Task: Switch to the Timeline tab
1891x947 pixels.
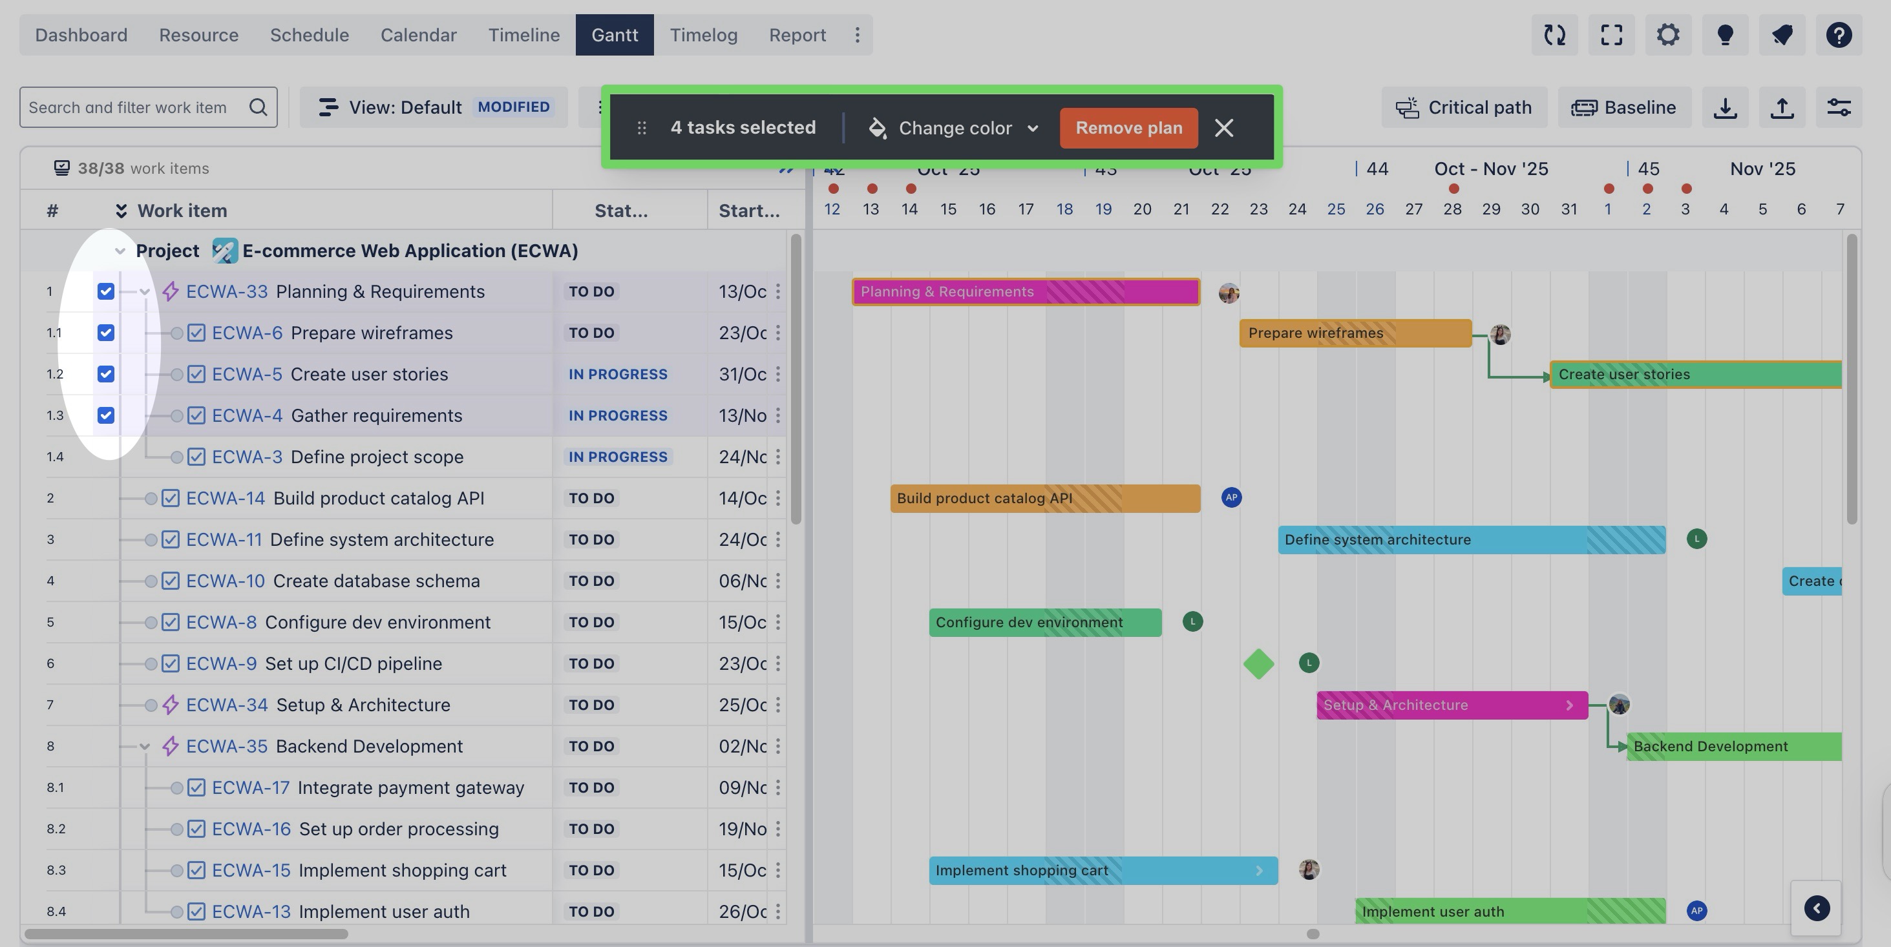Action: point(523,34)
